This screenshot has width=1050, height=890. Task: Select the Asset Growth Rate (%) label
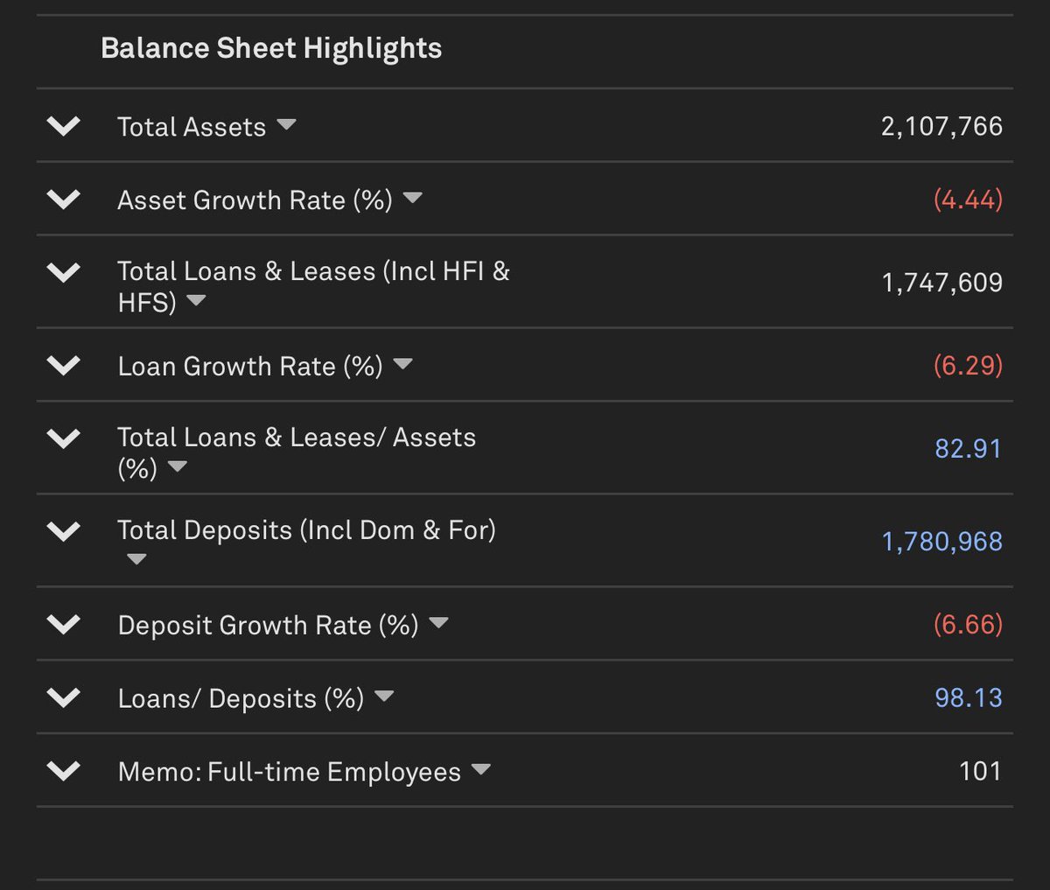[255, 200]
